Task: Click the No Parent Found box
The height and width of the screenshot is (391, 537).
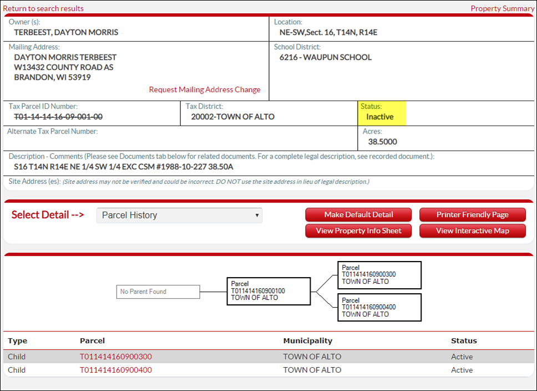Action: click(x=158, y=292)
